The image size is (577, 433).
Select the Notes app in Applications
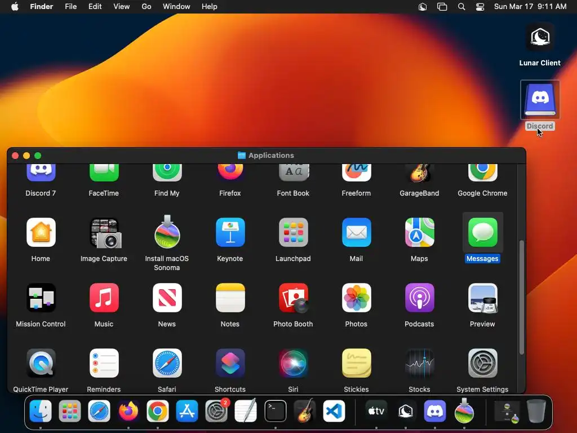tap(230, 298)
